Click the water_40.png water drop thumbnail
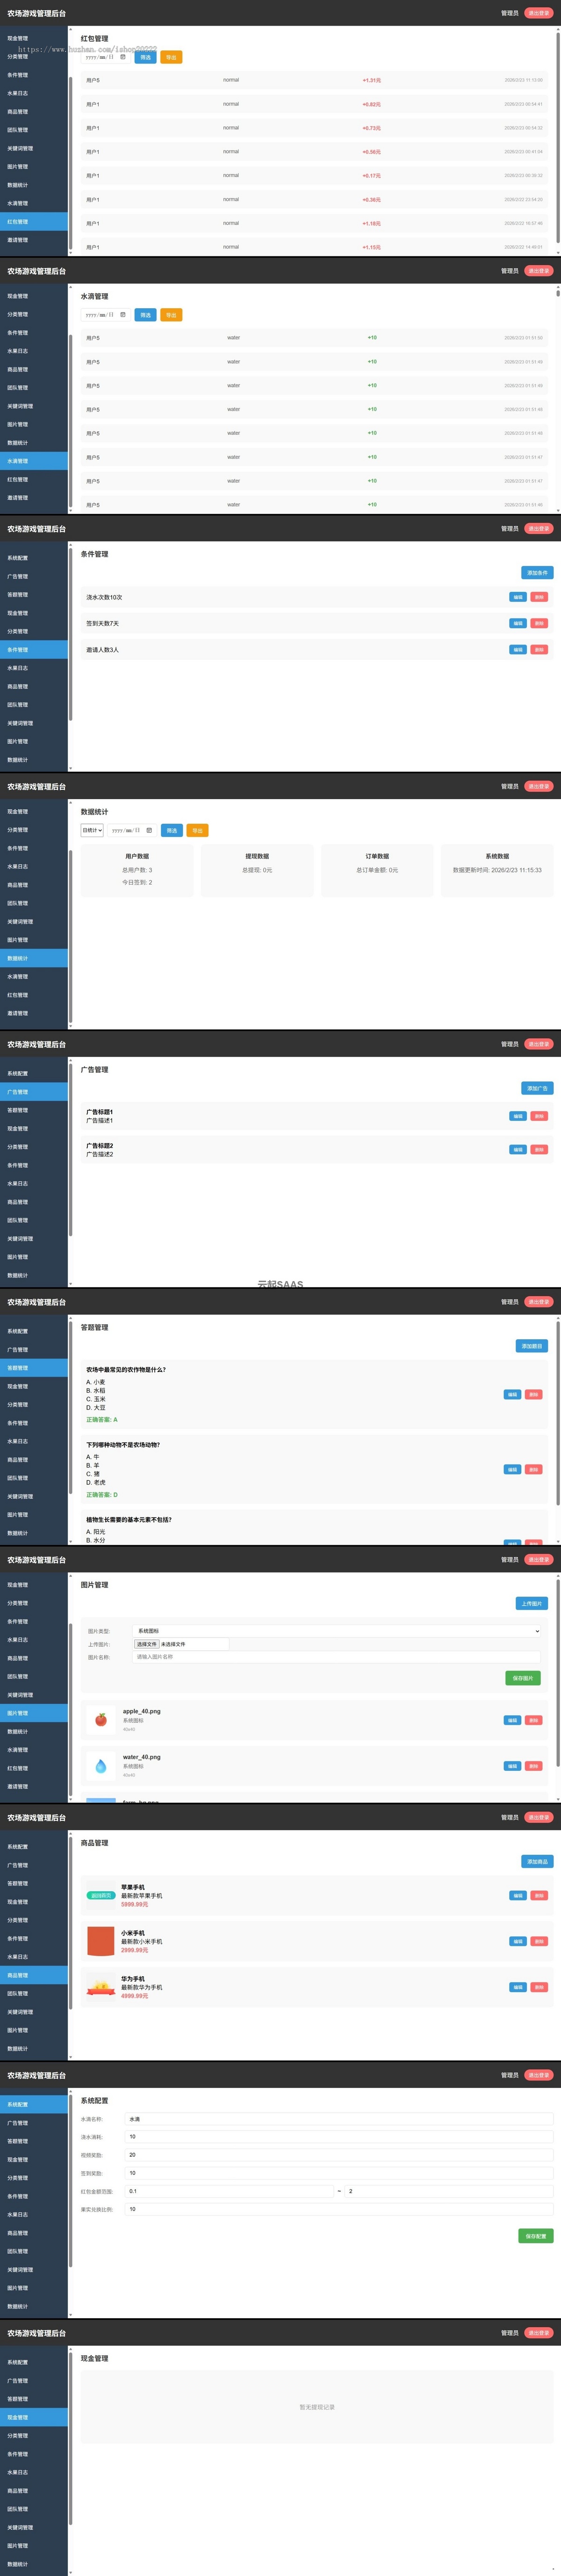 [x=101, y=1766]
